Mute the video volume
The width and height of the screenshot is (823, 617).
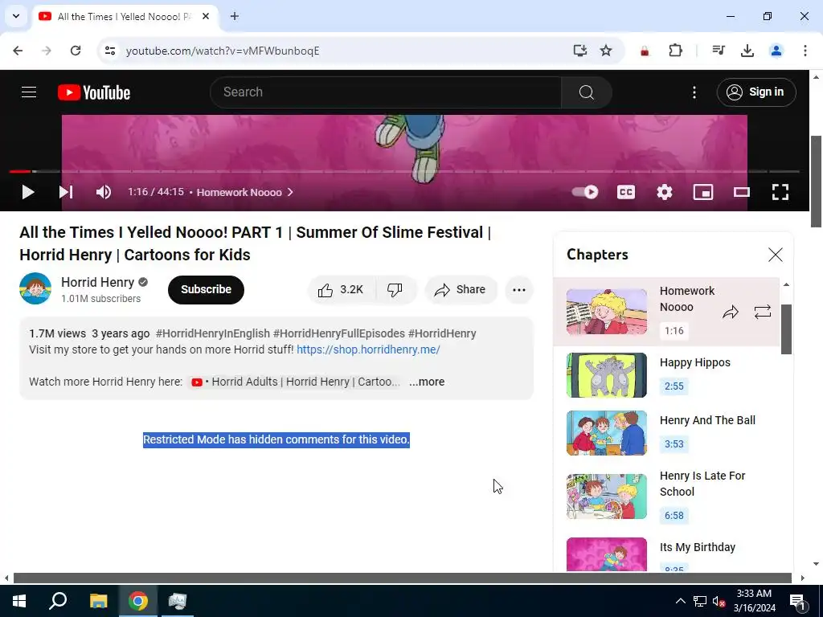click(x=104, y=192)
